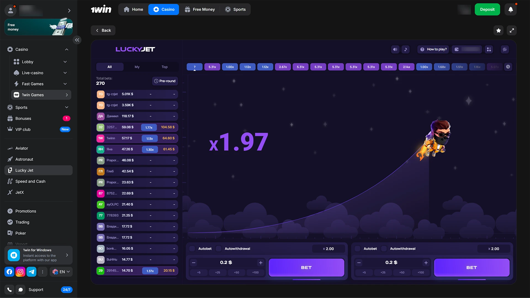Open notifications with the bell icon

[511, 9]
